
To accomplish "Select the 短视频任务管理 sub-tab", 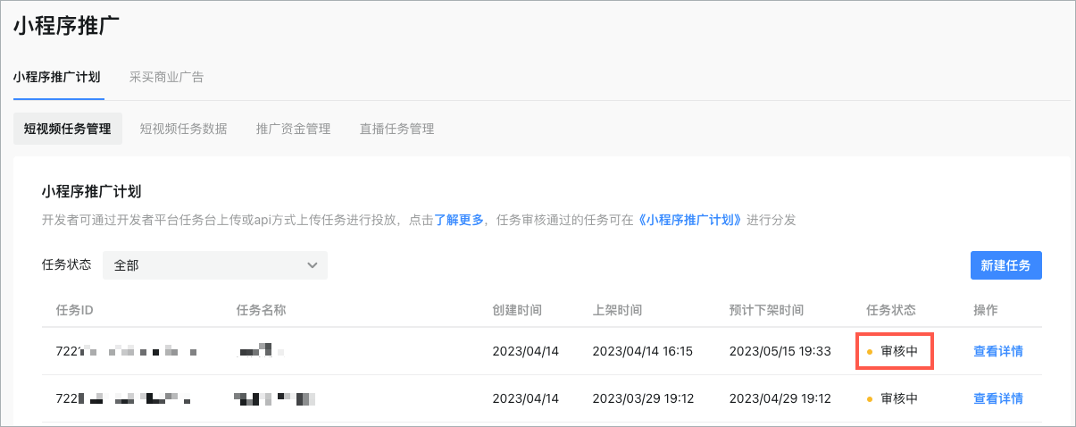I will [x=67, y=129].
